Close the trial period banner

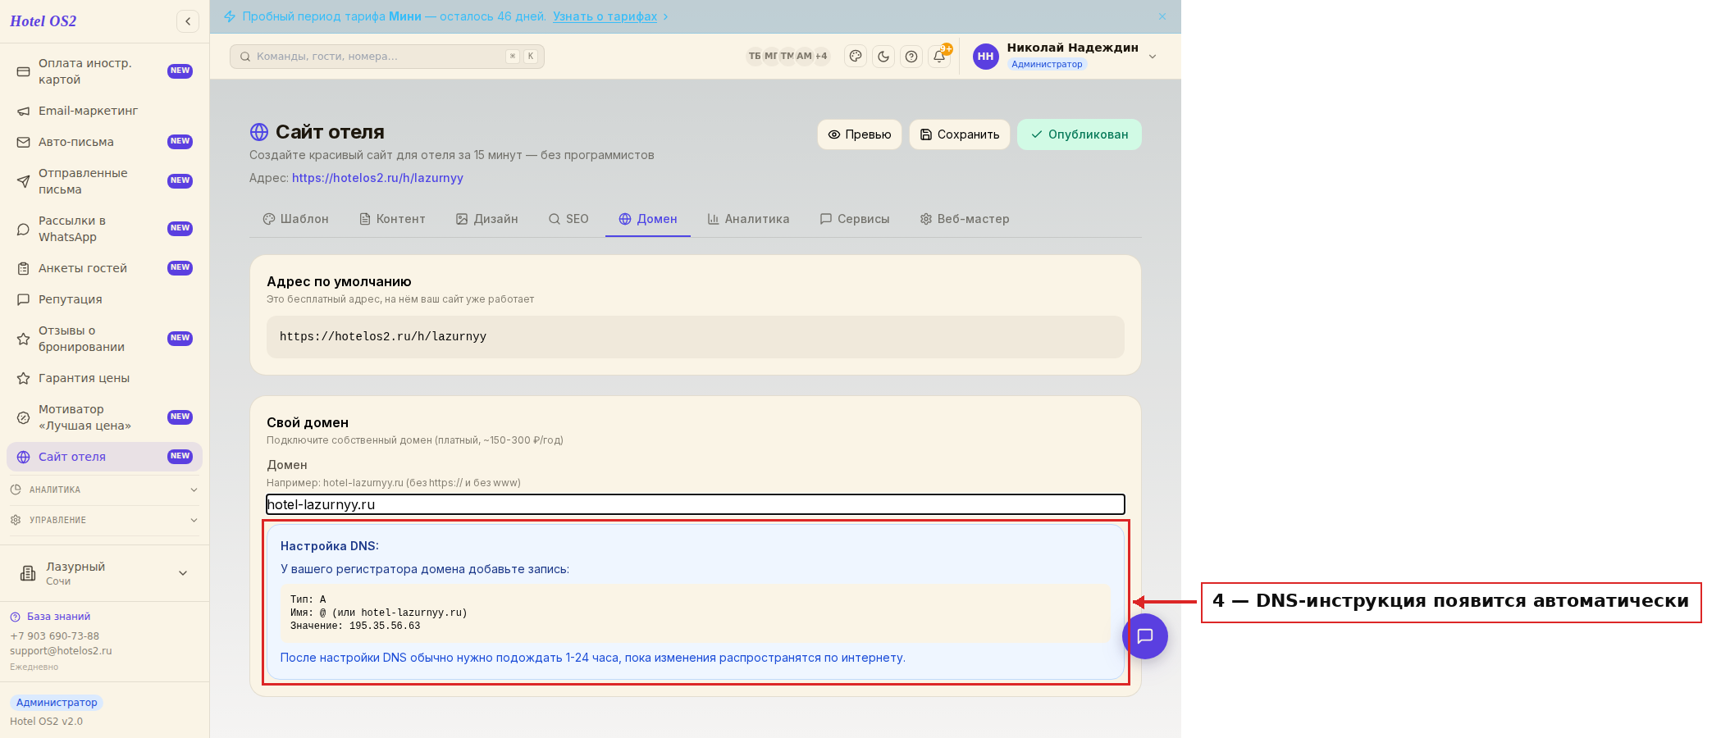pos(1162,16)
